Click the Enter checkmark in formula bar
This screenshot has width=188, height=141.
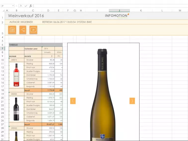[26, 6]
